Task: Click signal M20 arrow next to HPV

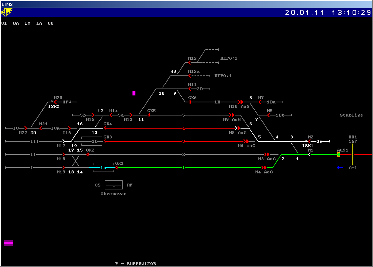Action: coord(55,102)
